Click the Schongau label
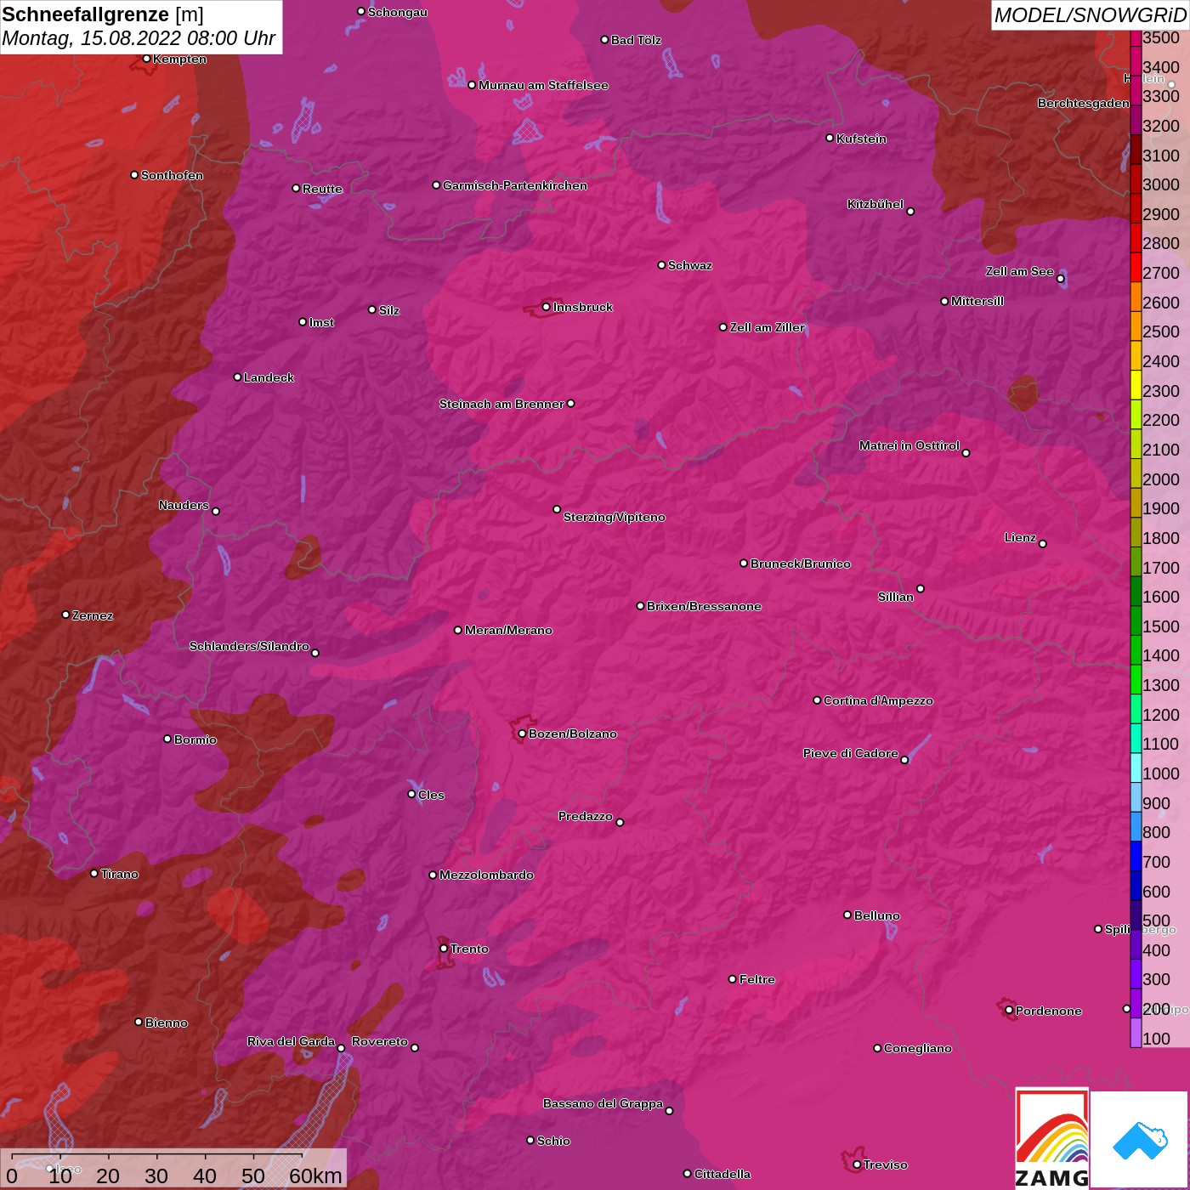This screenshot has width=1190, height=1190. [x=398, y=12]
